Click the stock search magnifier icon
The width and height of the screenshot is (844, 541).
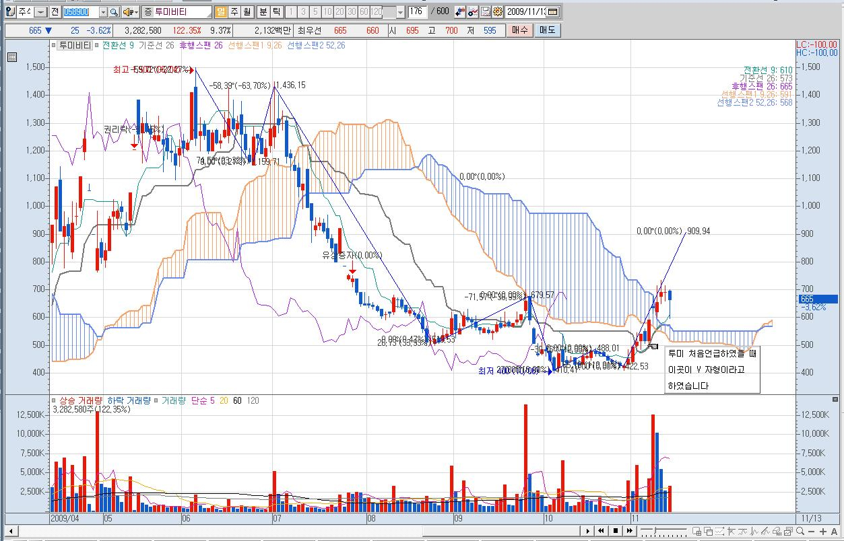point(114,12)
